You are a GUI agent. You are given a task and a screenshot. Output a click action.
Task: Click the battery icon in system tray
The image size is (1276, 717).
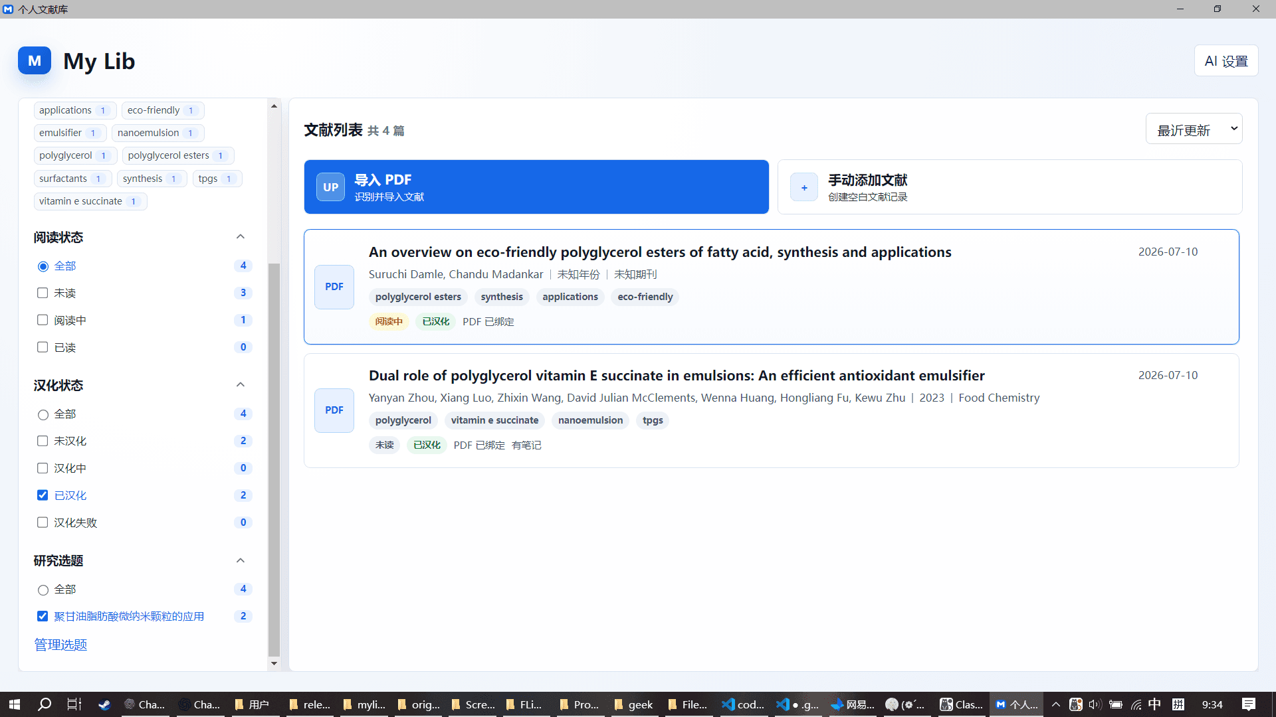(1116, 704)
